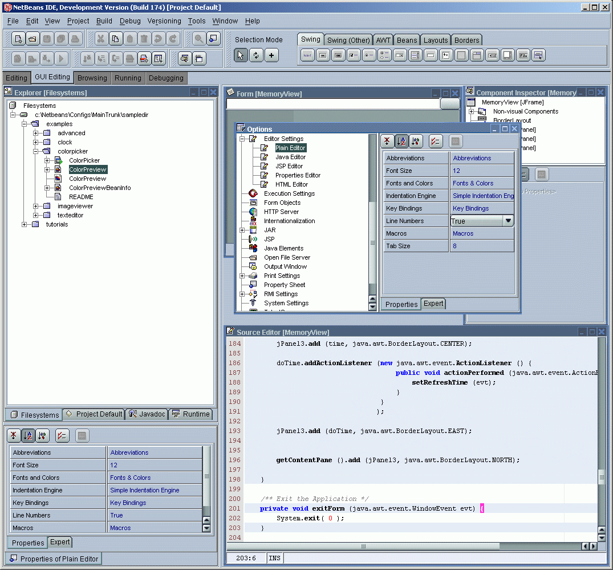Expand the imageviewer folder in Explorer
Viewport: 613px width, 570px height.
35,206
